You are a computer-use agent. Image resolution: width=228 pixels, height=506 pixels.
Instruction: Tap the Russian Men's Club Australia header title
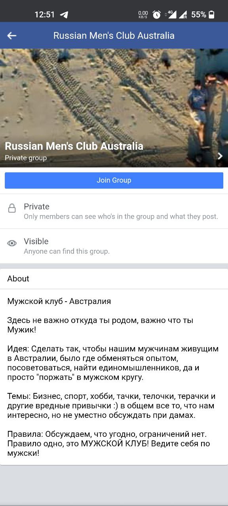click(x=114, y=36)
